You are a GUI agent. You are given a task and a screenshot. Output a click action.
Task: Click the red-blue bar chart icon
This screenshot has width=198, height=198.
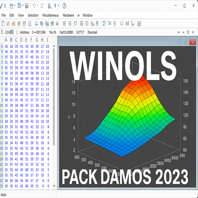point(139,23)
